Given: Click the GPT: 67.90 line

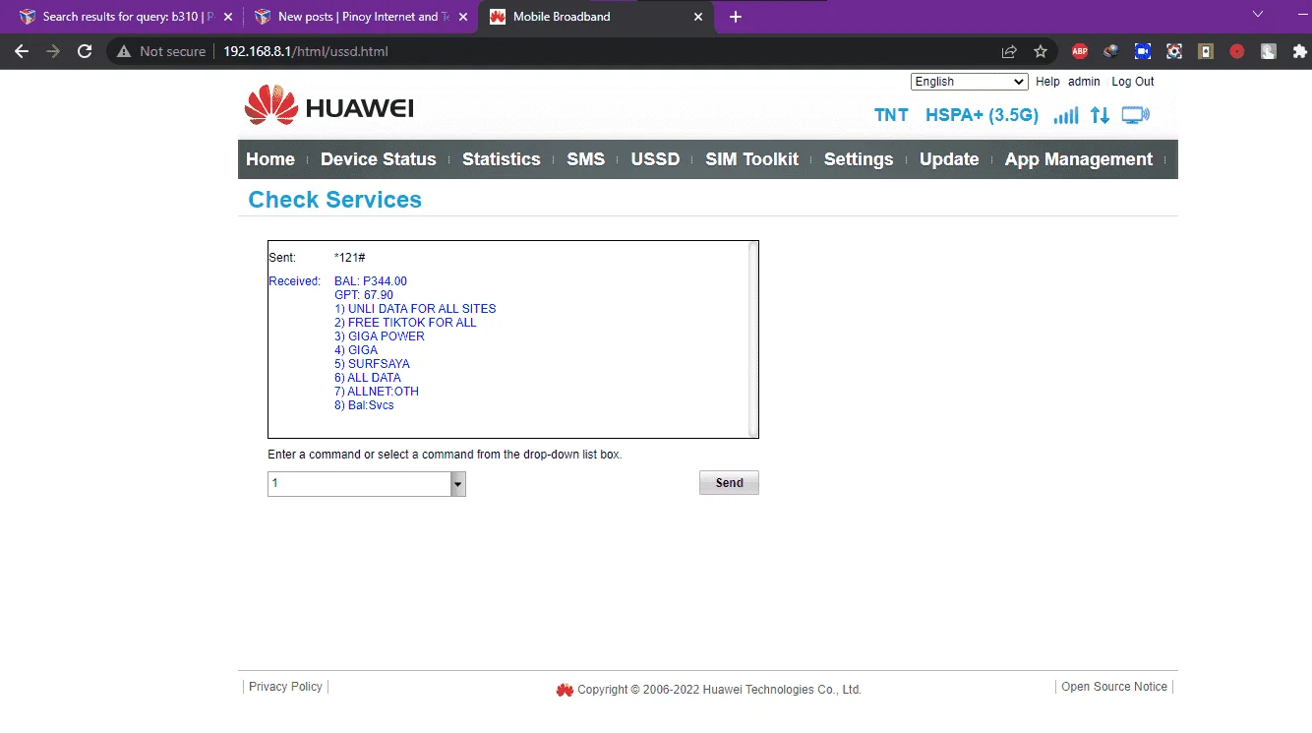Looking at the screenshot, I should click(364, 295).
